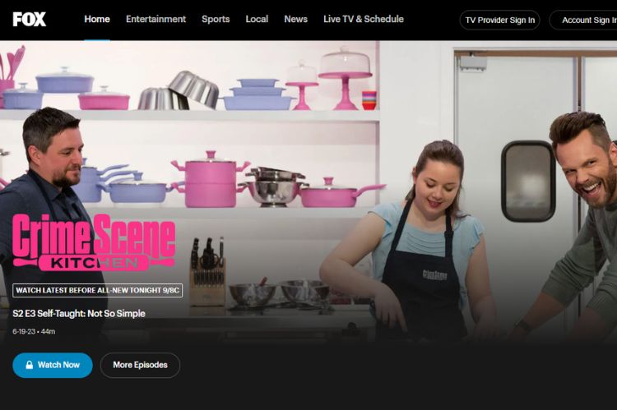Click the '6-19-23 • 44m' episode info
617x410 pixels.
coord(34,331)
